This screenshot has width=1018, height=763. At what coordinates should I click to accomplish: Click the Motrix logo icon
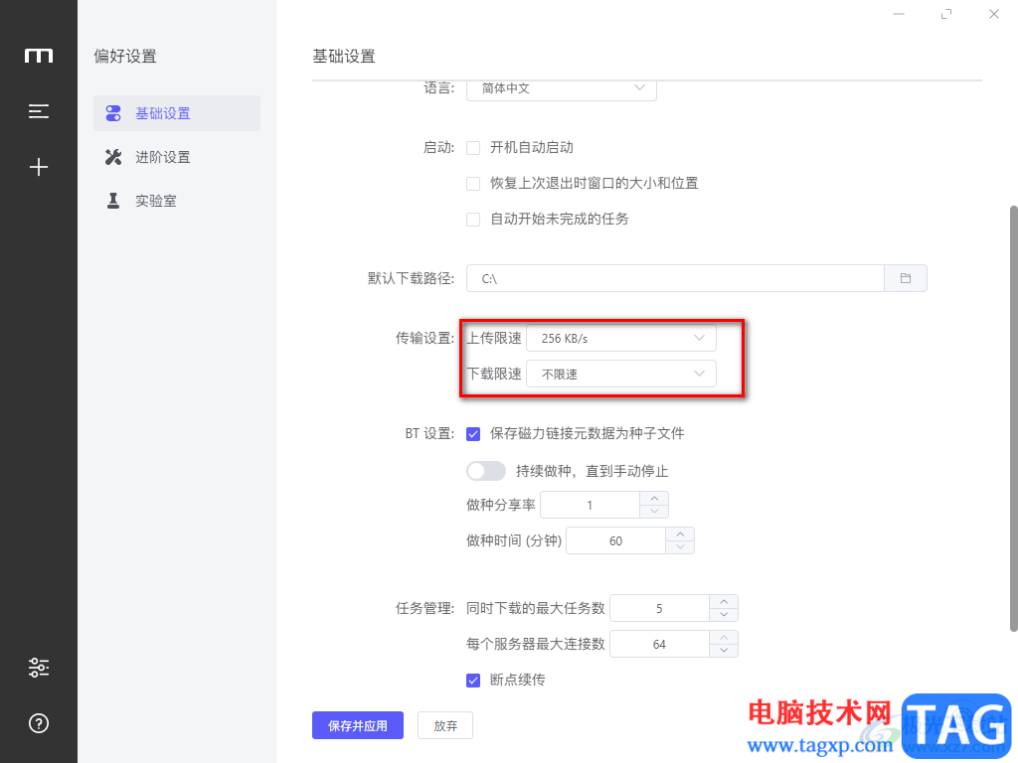point(39,56)
